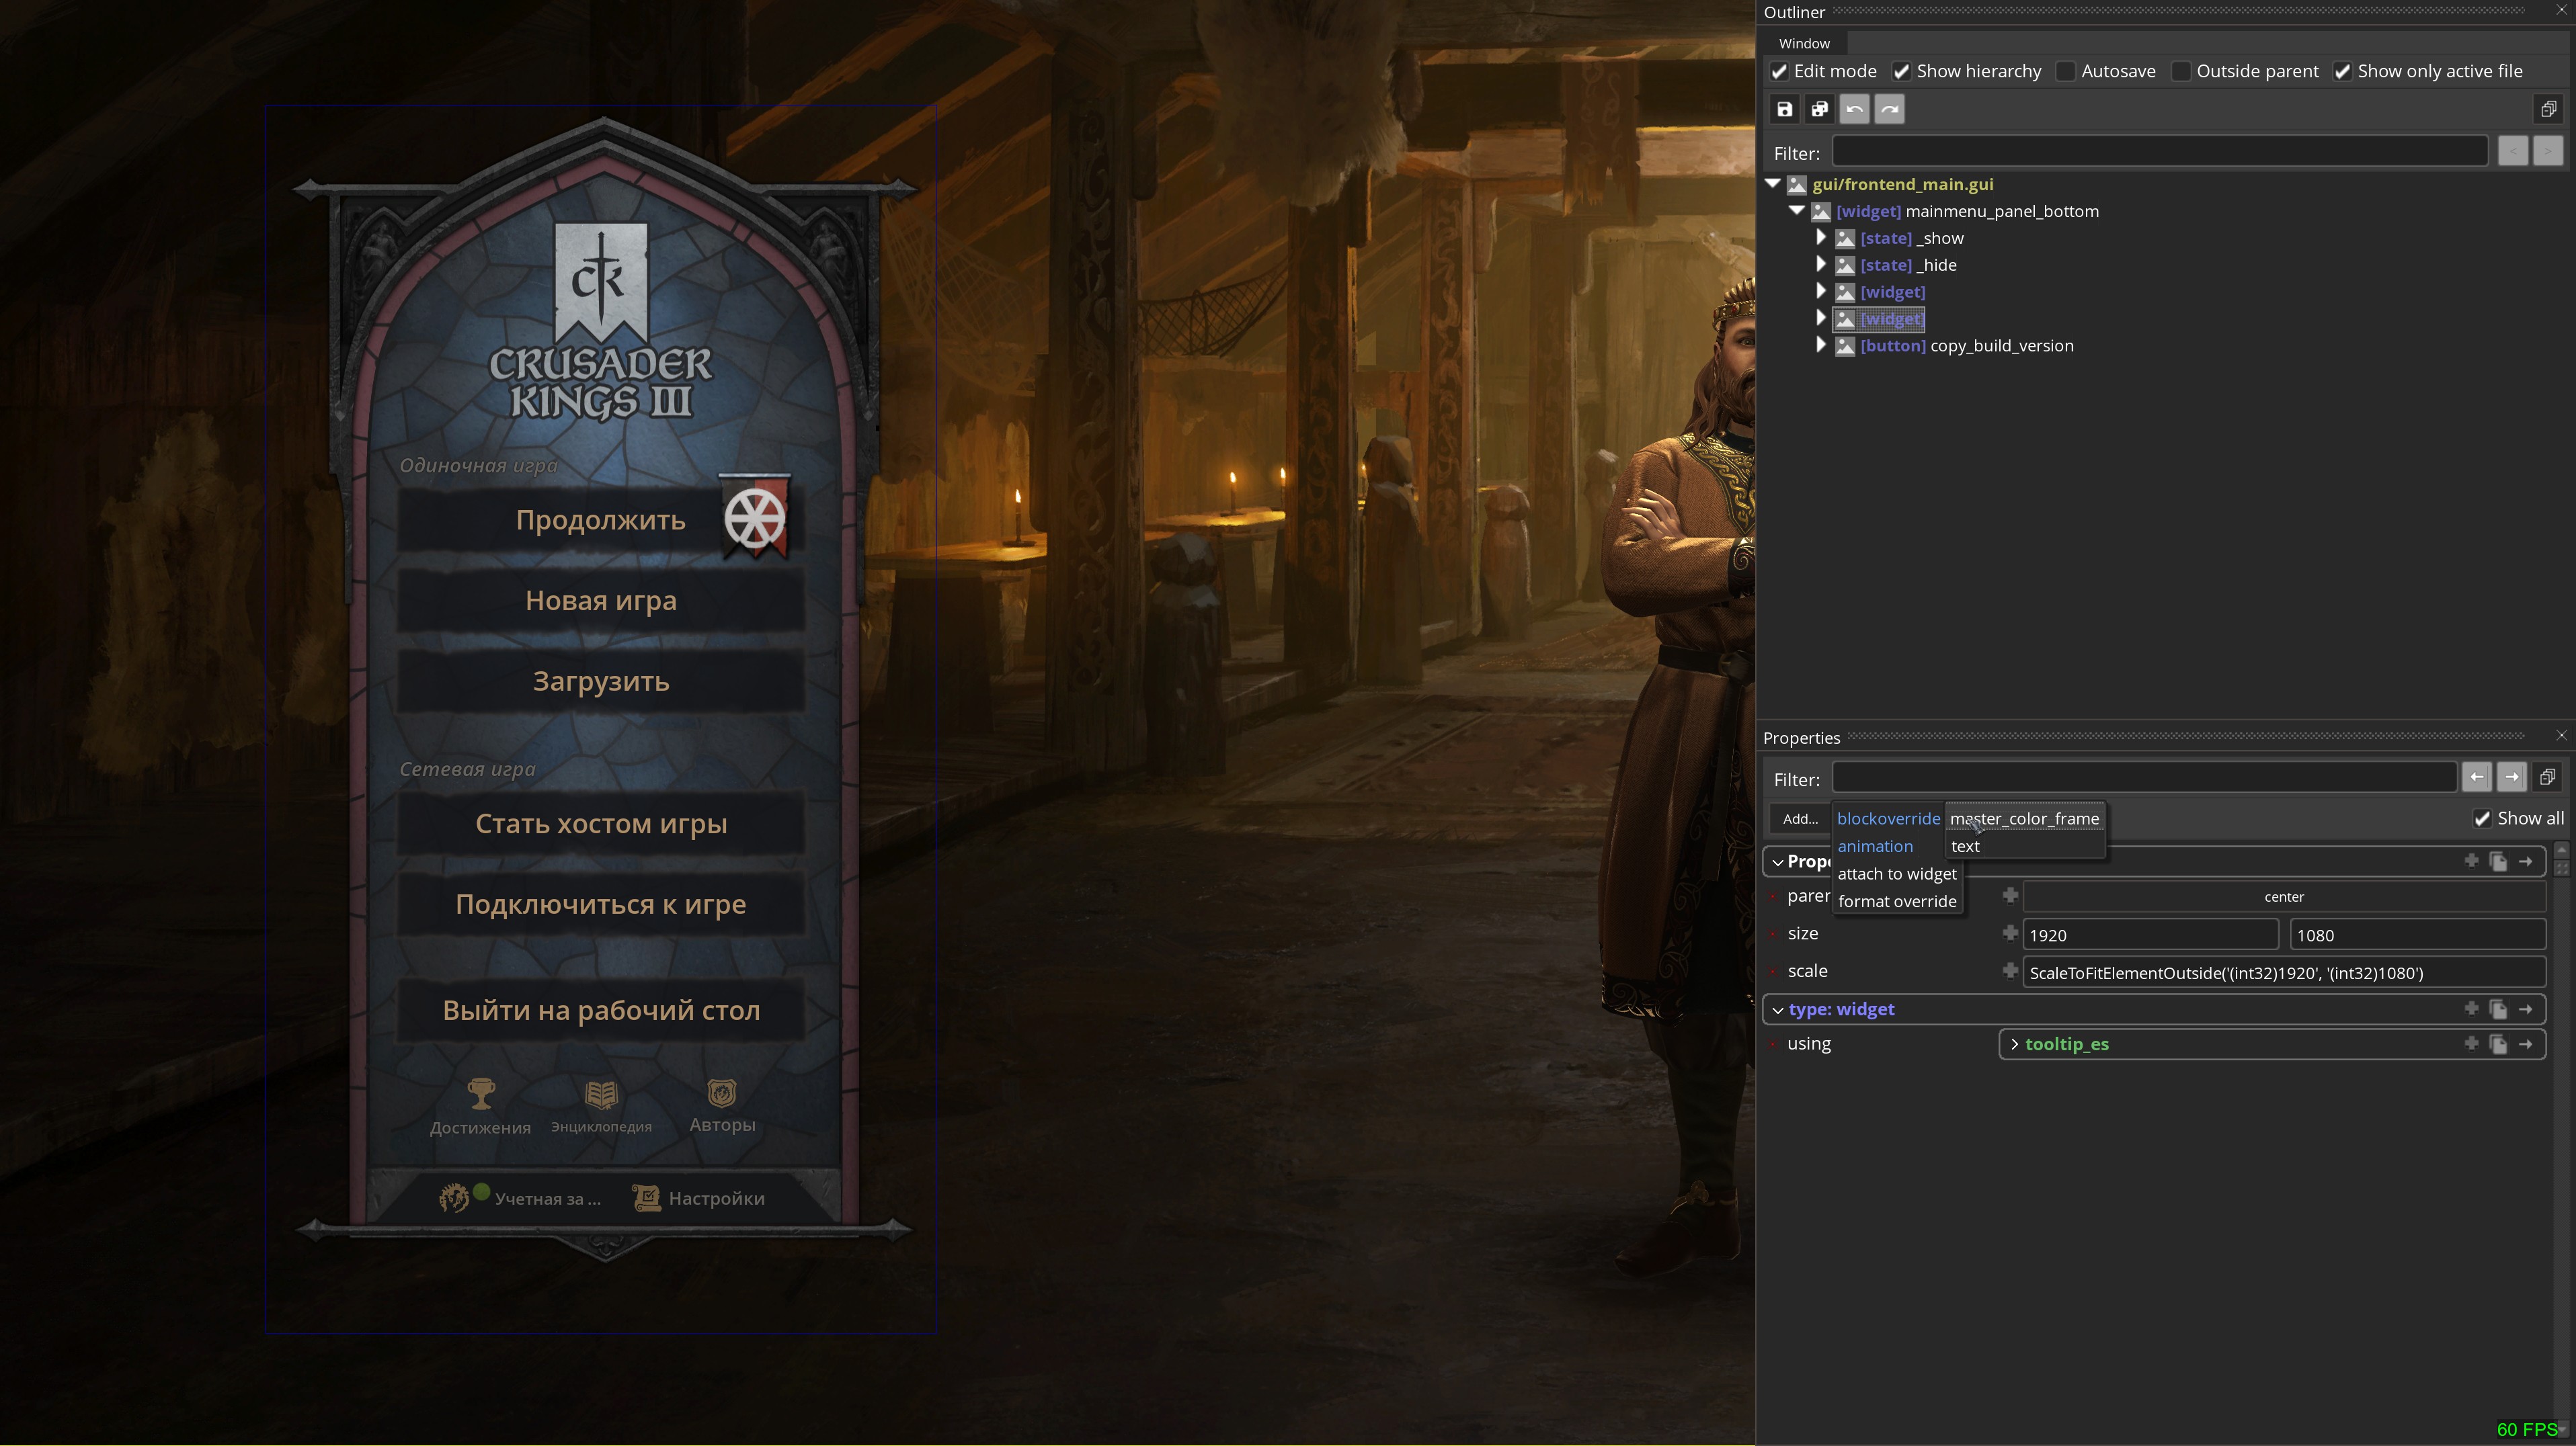The height and width of the screenshot is (1446, 2576).
Task: Click the Outliner filter text field
Action: pos(2159,152)
